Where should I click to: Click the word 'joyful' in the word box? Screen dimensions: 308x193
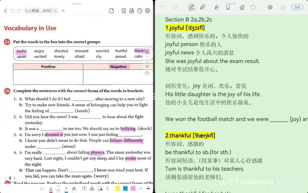tap(21, 51)
